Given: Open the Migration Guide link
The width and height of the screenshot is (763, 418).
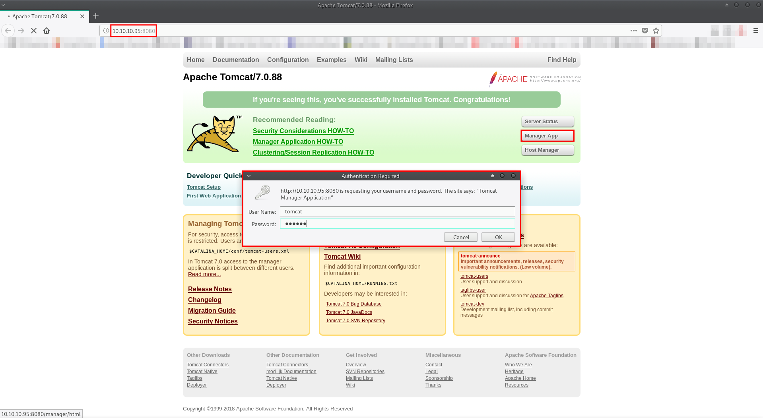Looking at the screenshot, I should 212,310.
